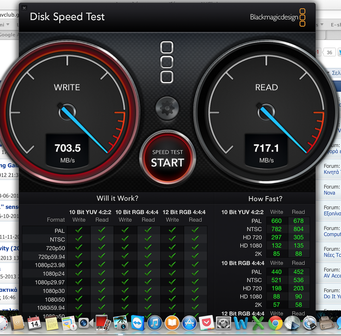
Task: Open iBooks in the dock
Action: [172, 323]
